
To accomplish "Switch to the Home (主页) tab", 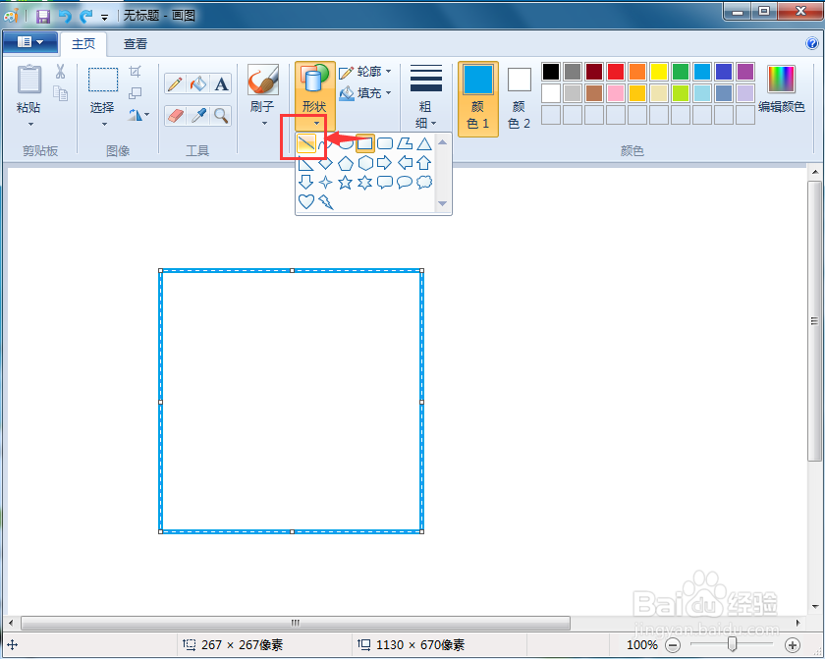I will pos(83,43).
